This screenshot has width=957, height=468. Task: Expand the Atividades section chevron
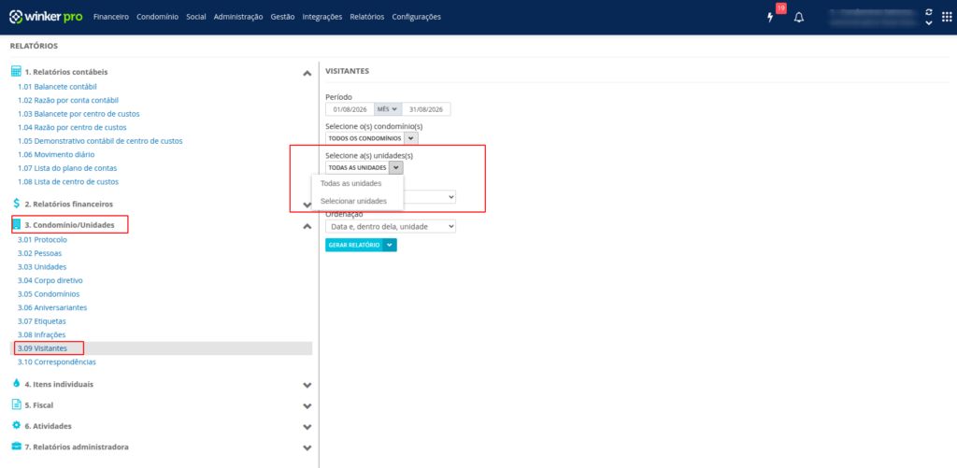click(x=307, y=427)
